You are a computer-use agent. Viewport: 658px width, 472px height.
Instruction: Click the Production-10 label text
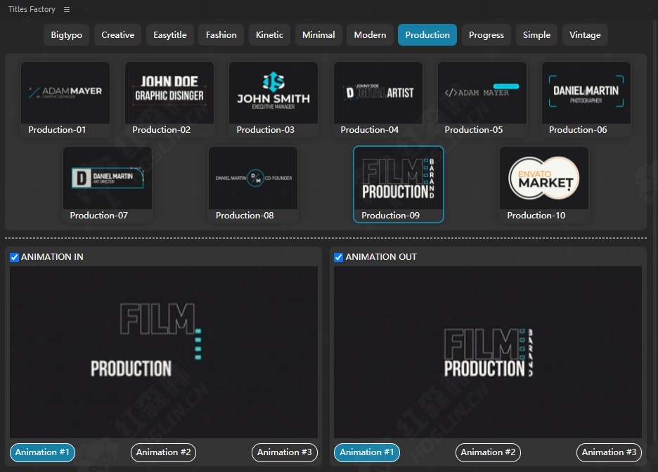[x=536, y=216]
